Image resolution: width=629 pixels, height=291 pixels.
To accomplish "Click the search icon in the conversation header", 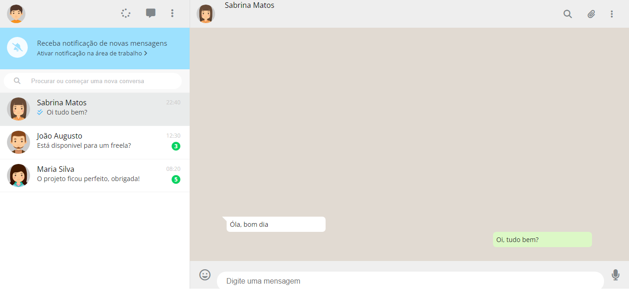I will [x=567, y=14].
